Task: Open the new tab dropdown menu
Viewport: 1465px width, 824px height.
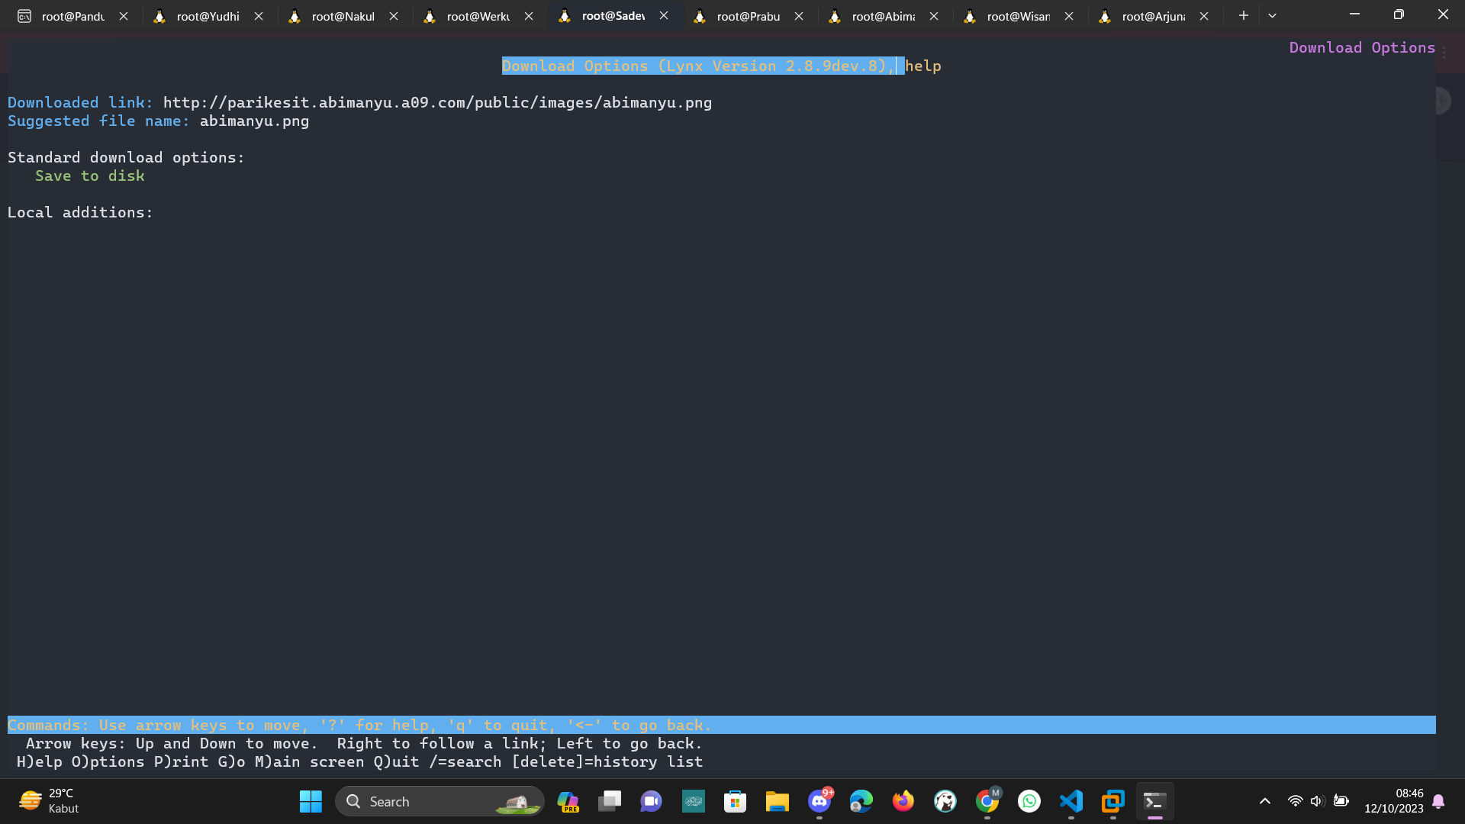Action: coord(1272,14)
